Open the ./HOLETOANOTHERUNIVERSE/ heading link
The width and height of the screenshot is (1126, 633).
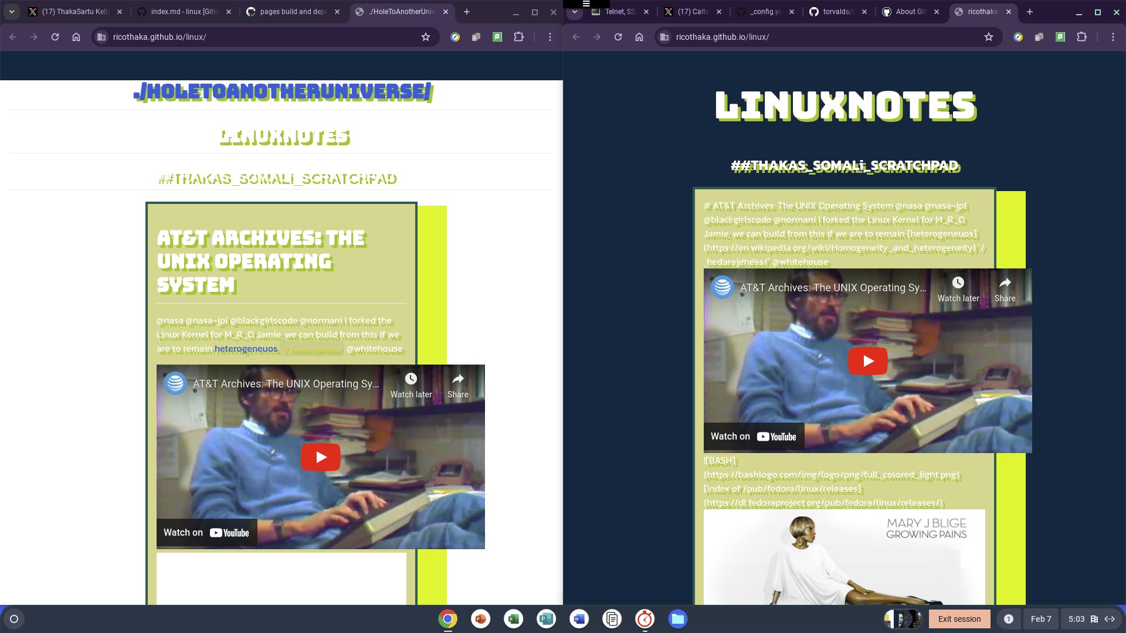tap(284, 92)
